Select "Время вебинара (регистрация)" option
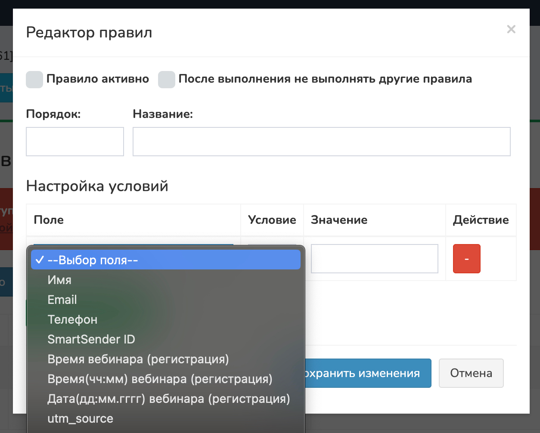 [138, 359]
